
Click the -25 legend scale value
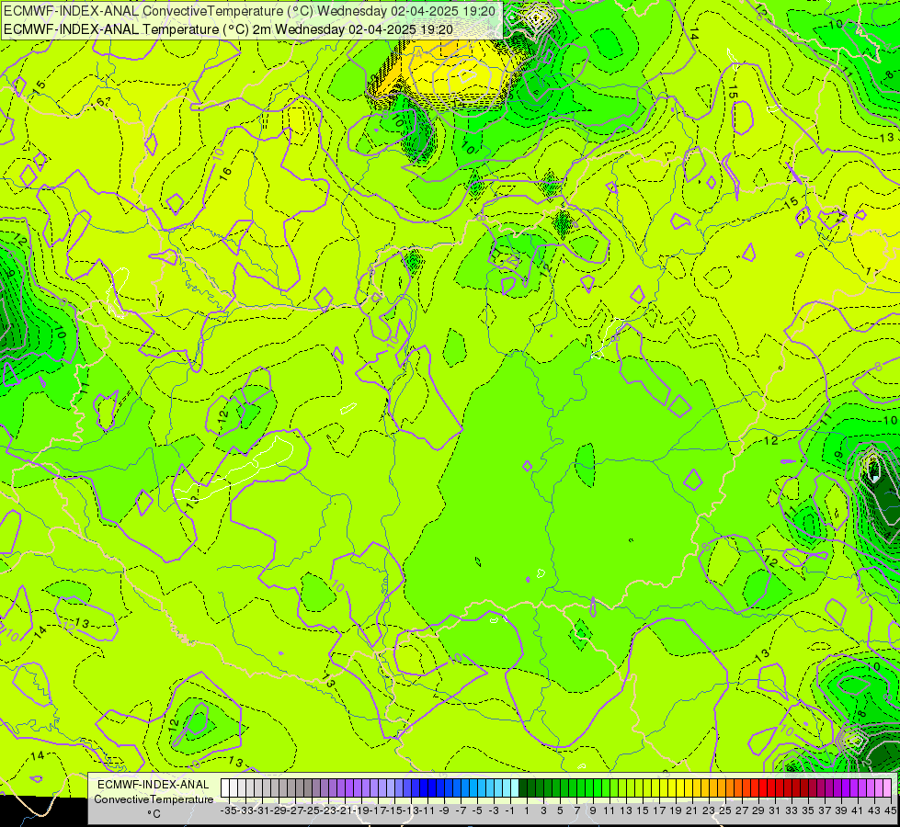pyautogui.click(x=312, y=810)
